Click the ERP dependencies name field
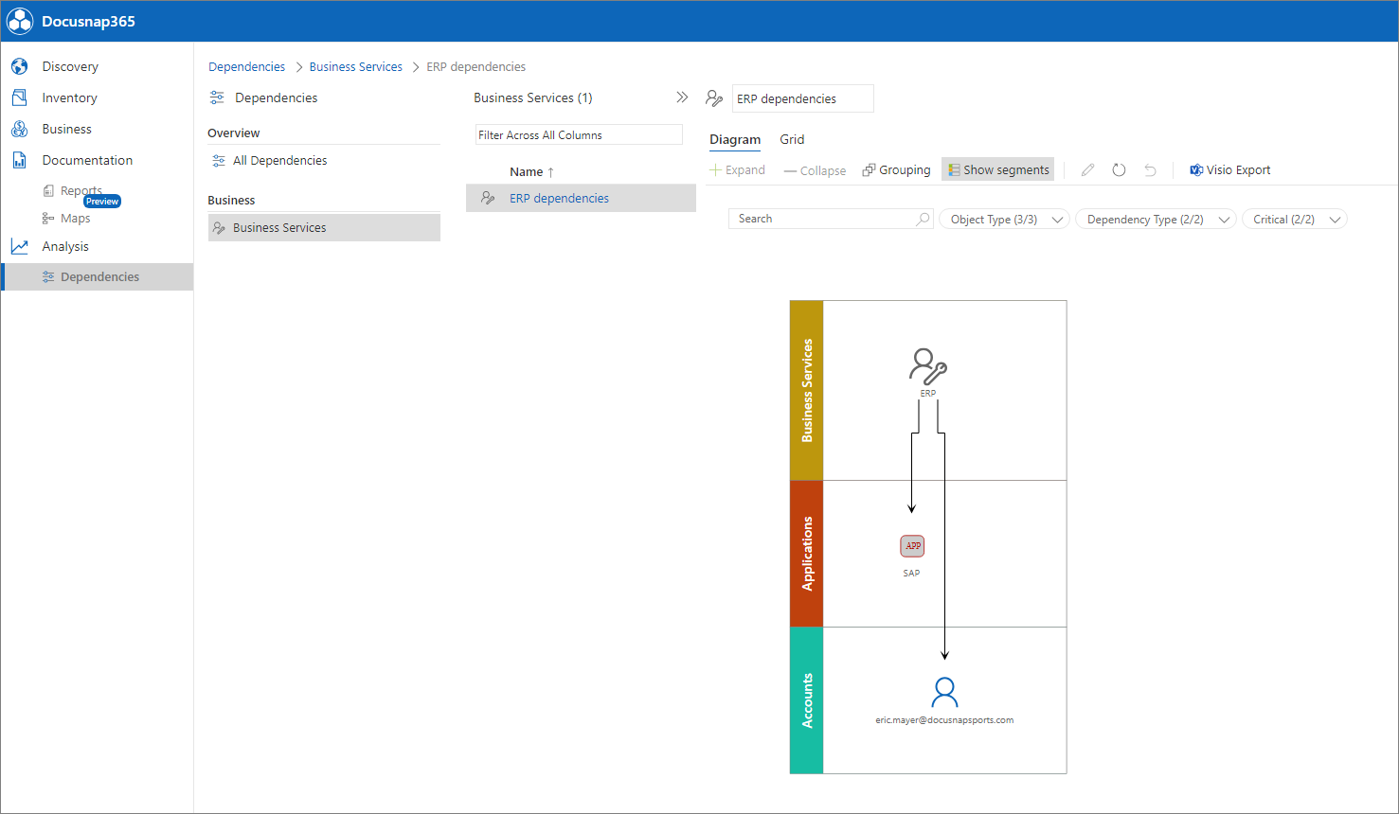 pos(802,98)
